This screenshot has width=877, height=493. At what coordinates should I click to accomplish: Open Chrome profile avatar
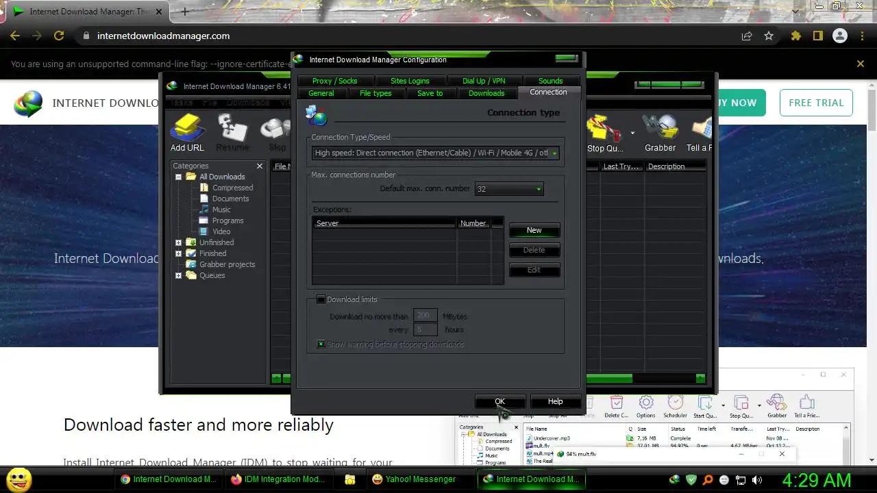[x=840, y=36]
